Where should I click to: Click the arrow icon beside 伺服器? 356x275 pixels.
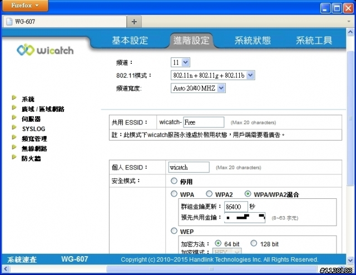point(14,117)
